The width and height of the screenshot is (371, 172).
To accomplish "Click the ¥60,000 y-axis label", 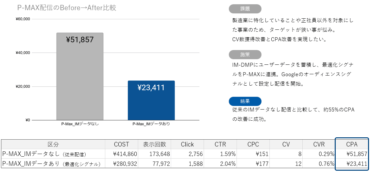I will click(x=23, y=19).
